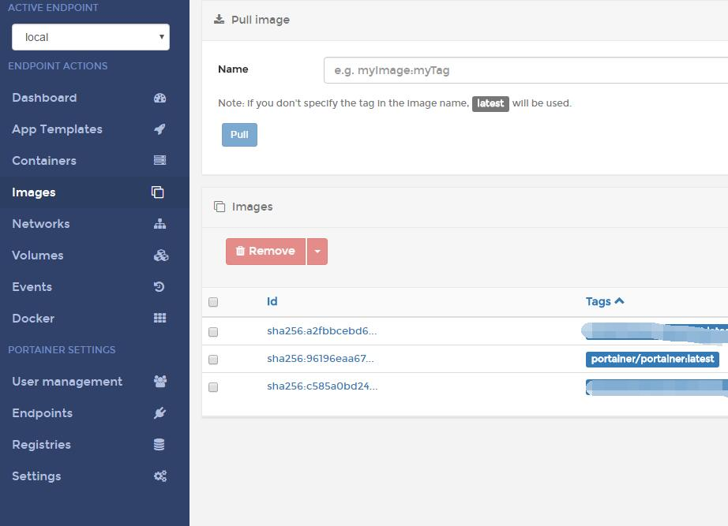Tick the select-all checkbox in table header
728x526 pixels.
(x=213, y=302)
